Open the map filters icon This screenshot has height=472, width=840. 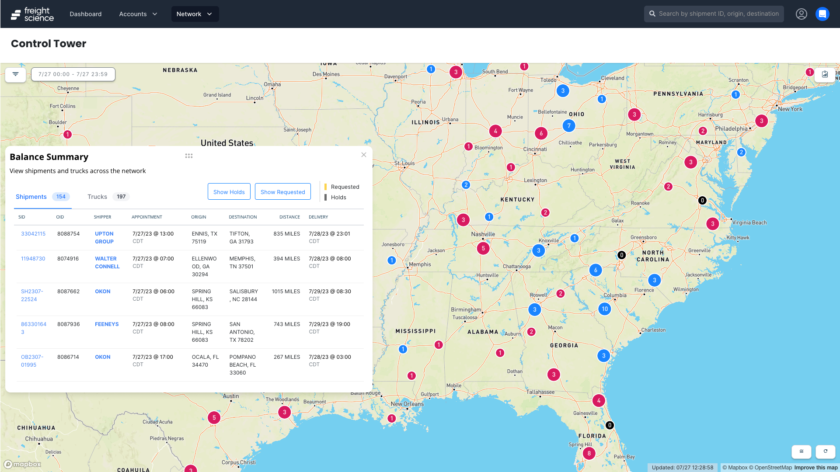[15, 75]
